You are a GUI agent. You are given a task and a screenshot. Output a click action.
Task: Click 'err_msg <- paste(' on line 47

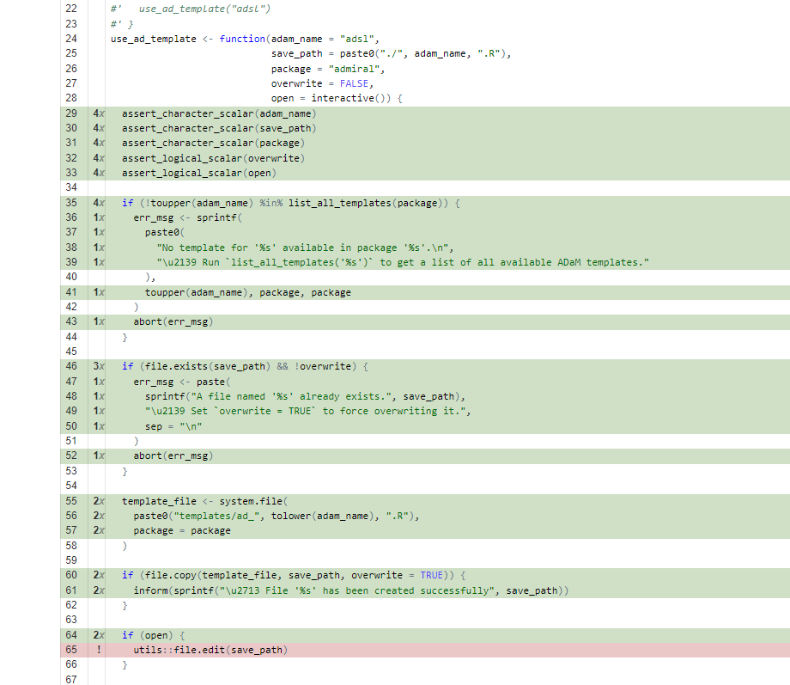182,382
